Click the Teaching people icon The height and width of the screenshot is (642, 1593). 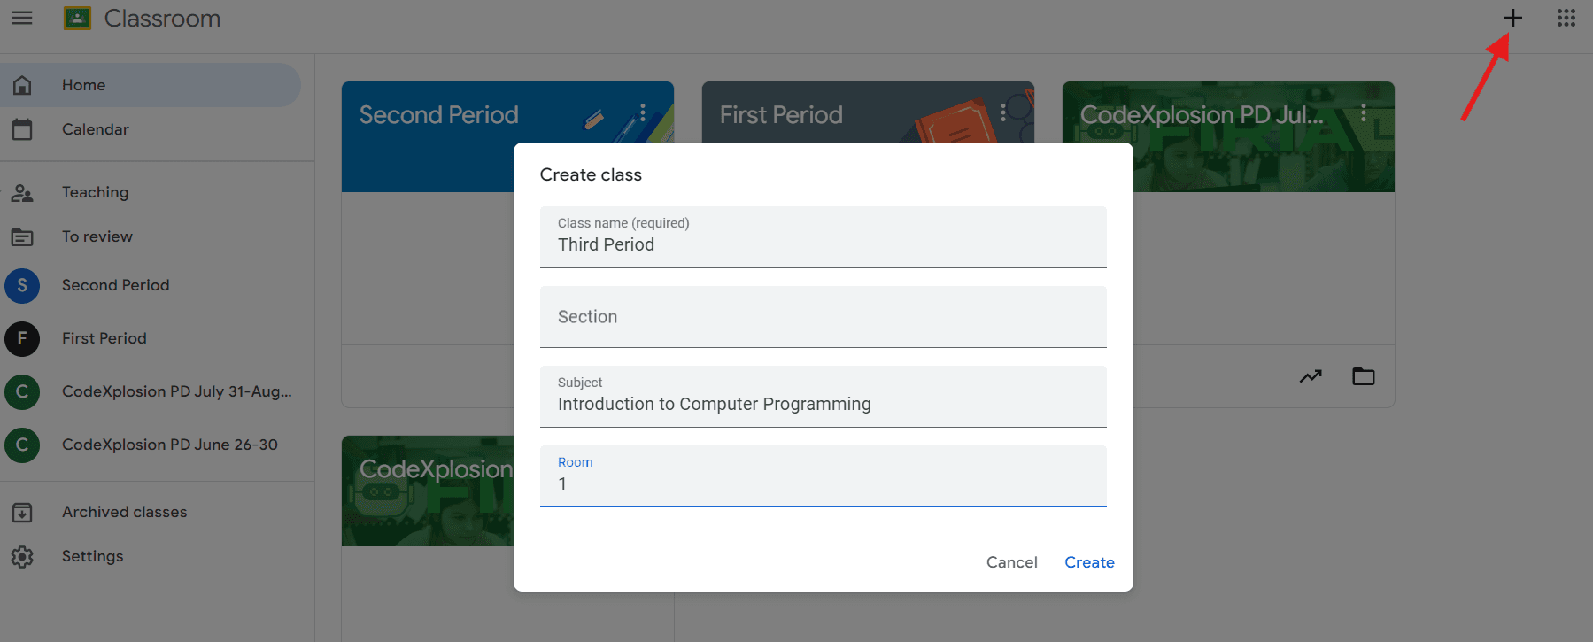pos(22,192)
